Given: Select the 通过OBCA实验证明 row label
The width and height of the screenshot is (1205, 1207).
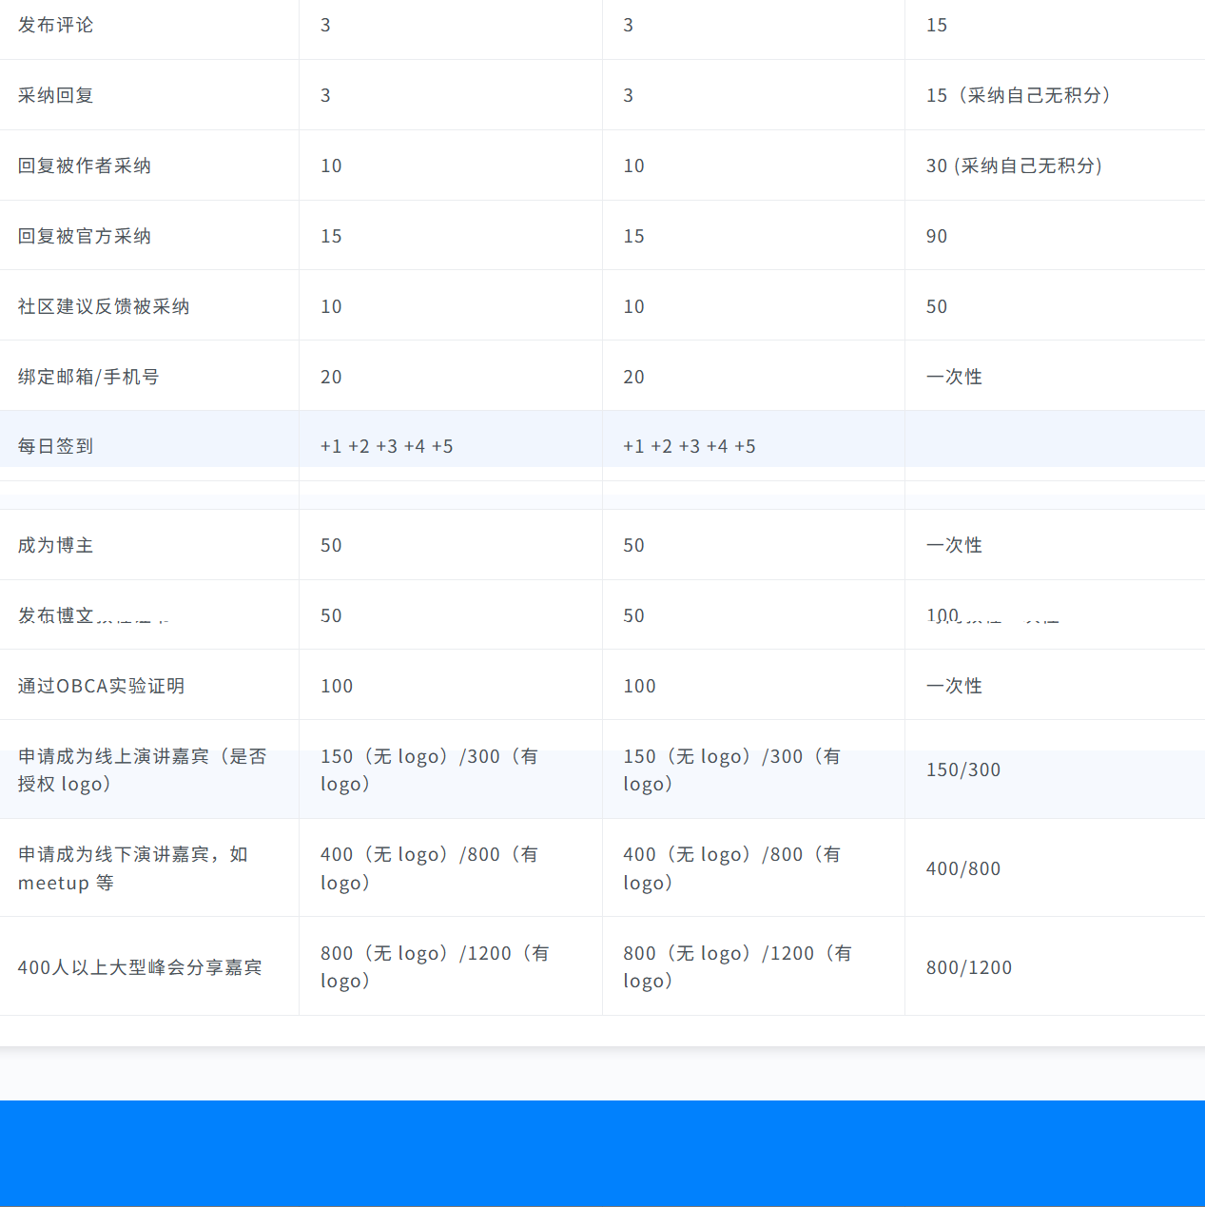Looking at the screenshot, I should click(x=101, y=686).
